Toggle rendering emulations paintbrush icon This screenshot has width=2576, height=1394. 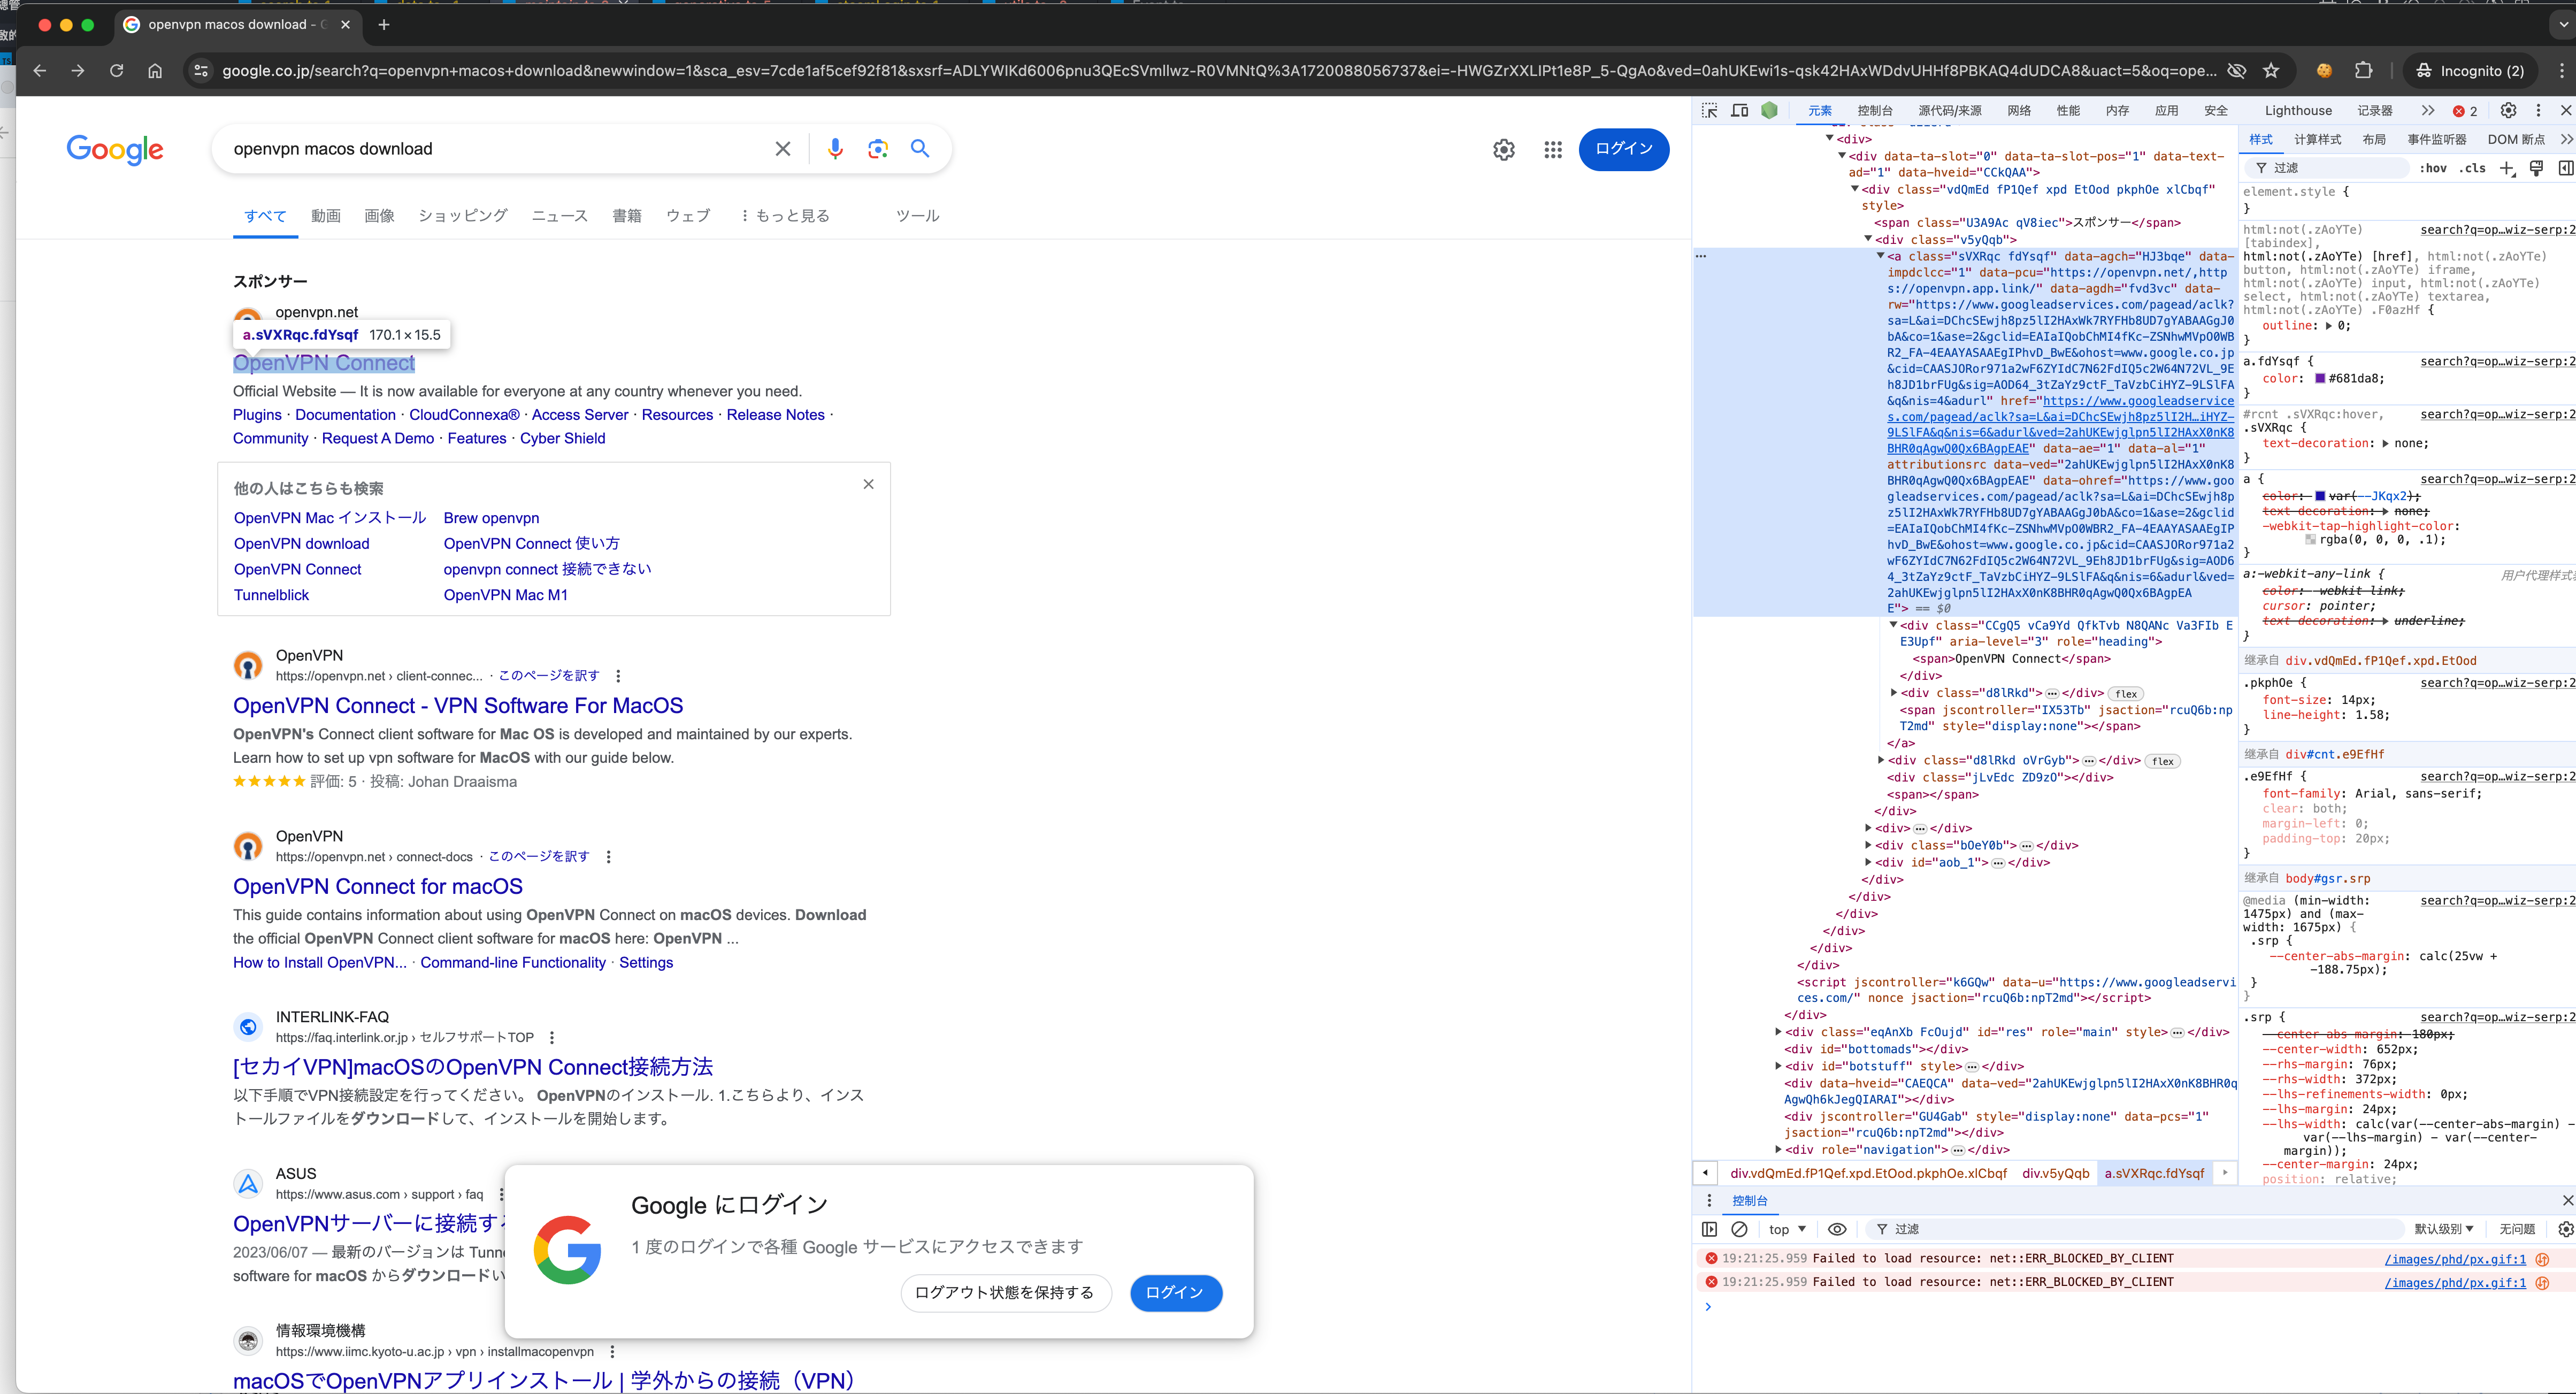tap(2536, 168)
